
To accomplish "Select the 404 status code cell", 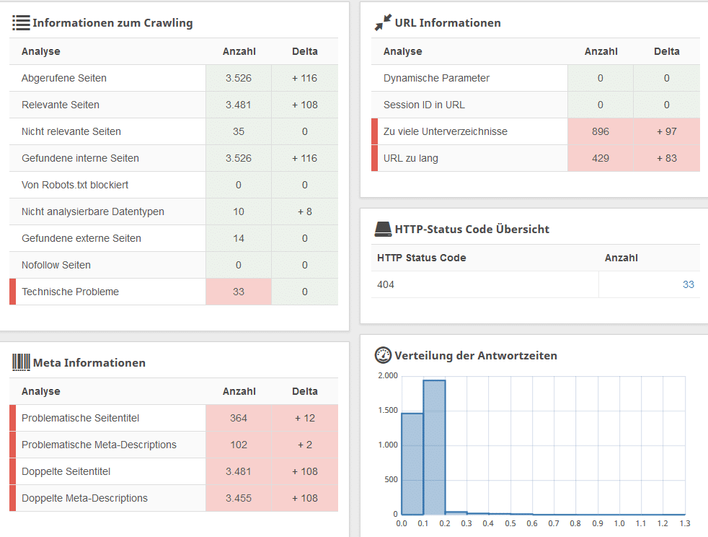I will (386, 284).
